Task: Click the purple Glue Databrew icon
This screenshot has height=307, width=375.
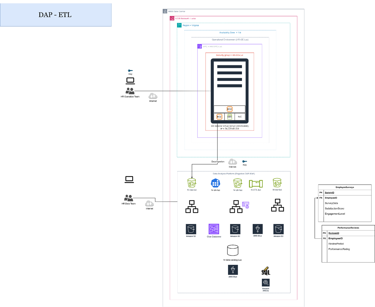Action: point(214,229)
